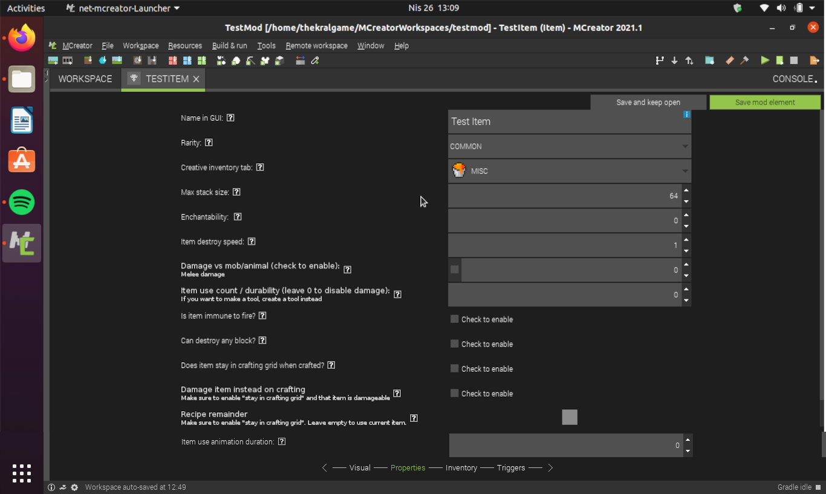This screenshot has width=826, height=494.
Task: Open the tool pack maker pickaxe icon
Action: [250, 60]
